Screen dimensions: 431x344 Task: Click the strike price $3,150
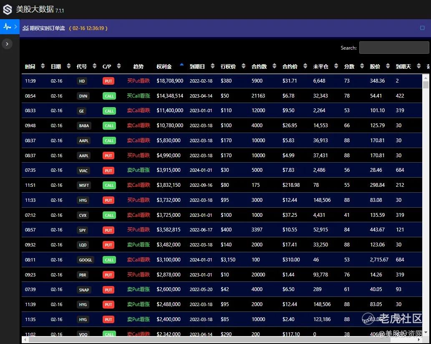click(228, 260)
